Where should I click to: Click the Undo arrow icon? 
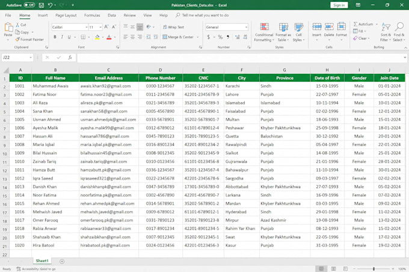pyautogui.click(x=50, y=5)
